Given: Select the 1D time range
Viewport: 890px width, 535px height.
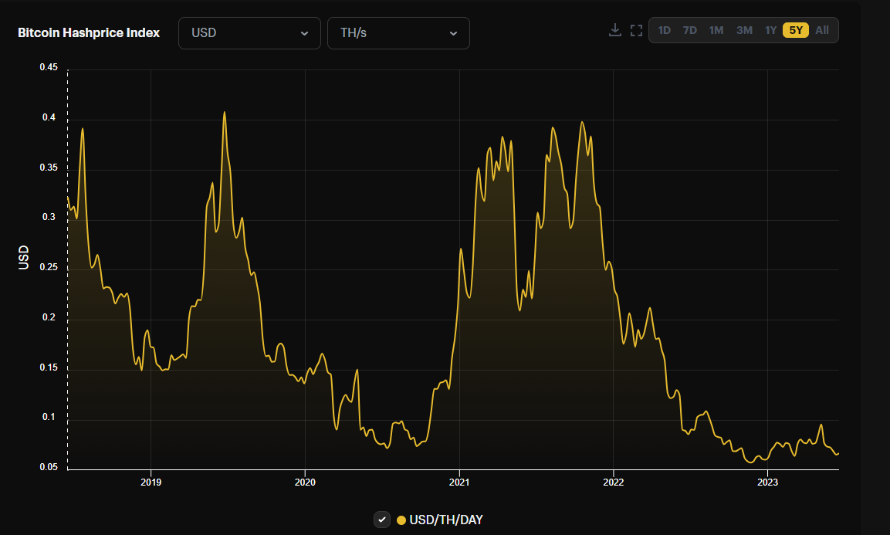Looking at the screenshot, I should point(664,31).
